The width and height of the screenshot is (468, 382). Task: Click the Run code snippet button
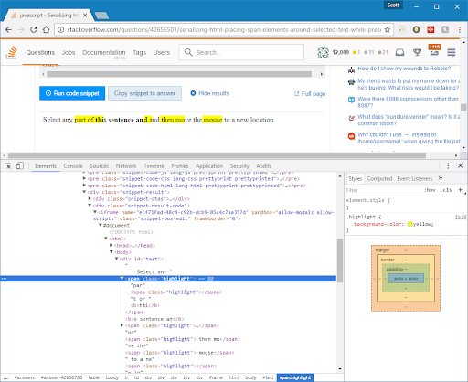pos(72,93)
